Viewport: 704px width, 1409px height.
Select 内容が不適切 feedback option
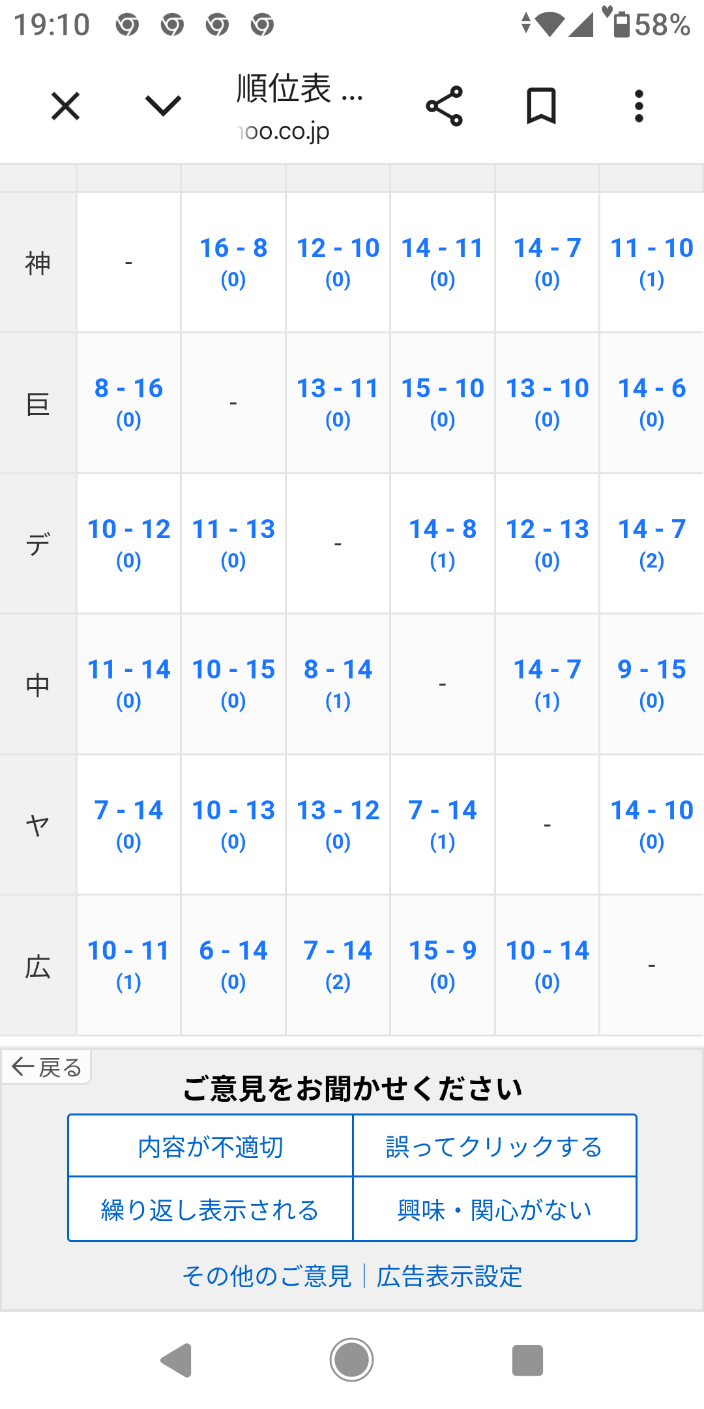click(x=211, y=1146)
